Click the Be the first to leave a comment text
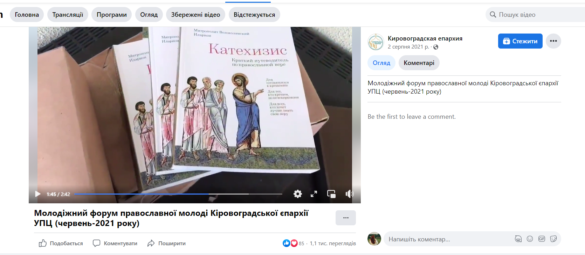 [412, 117]
